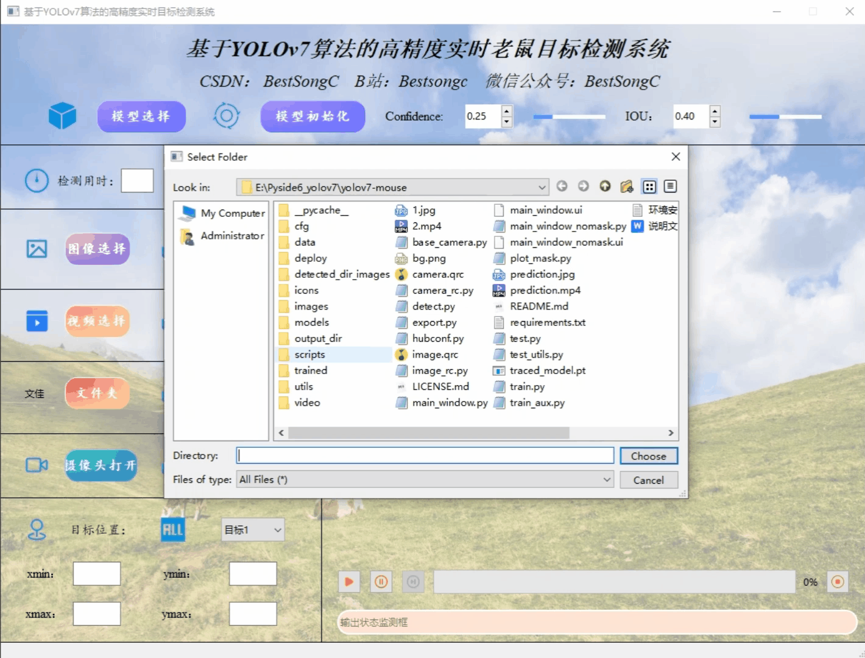
Task: Click the location pin target icon
Action: (37, 529)
